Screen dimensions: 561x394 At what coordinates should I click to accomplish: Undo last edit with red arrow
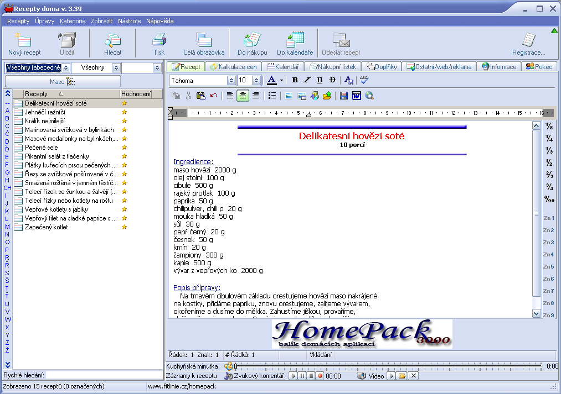pyautogui.click(x=214, y=96)
